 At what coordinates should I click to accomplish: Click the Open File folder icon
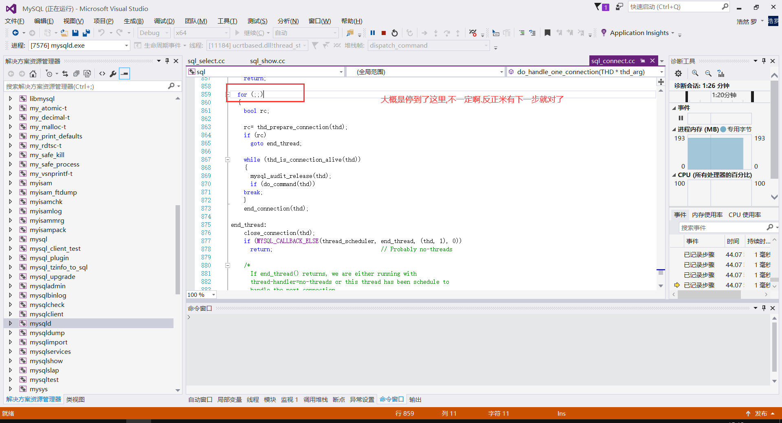point(64,33)
